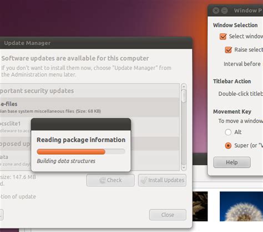Image resolution: width=263 pixels, height=232 pixels.
Task: Toggle the Select windows checkbox
Action: (223, 37)
